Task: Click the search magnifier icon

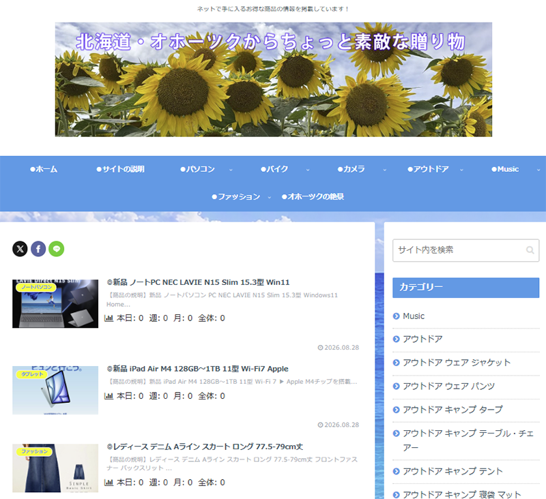Action: click(x=530, y=250)
